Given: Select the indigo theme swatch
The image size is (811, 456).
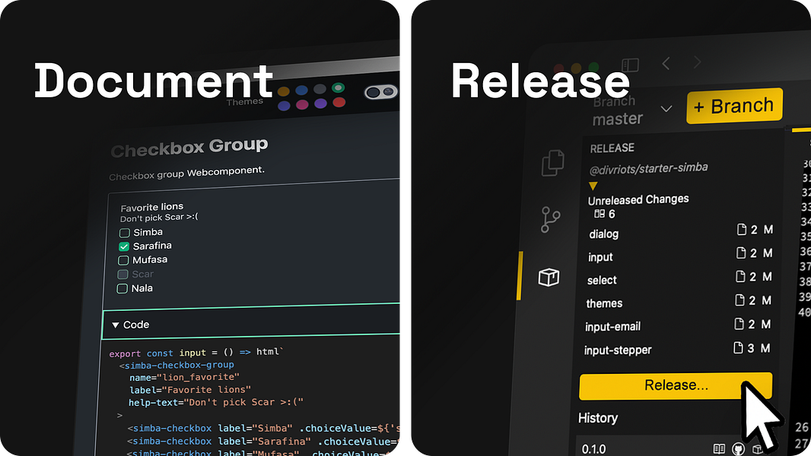Looking at the screenshot, I should click(284, 106).
